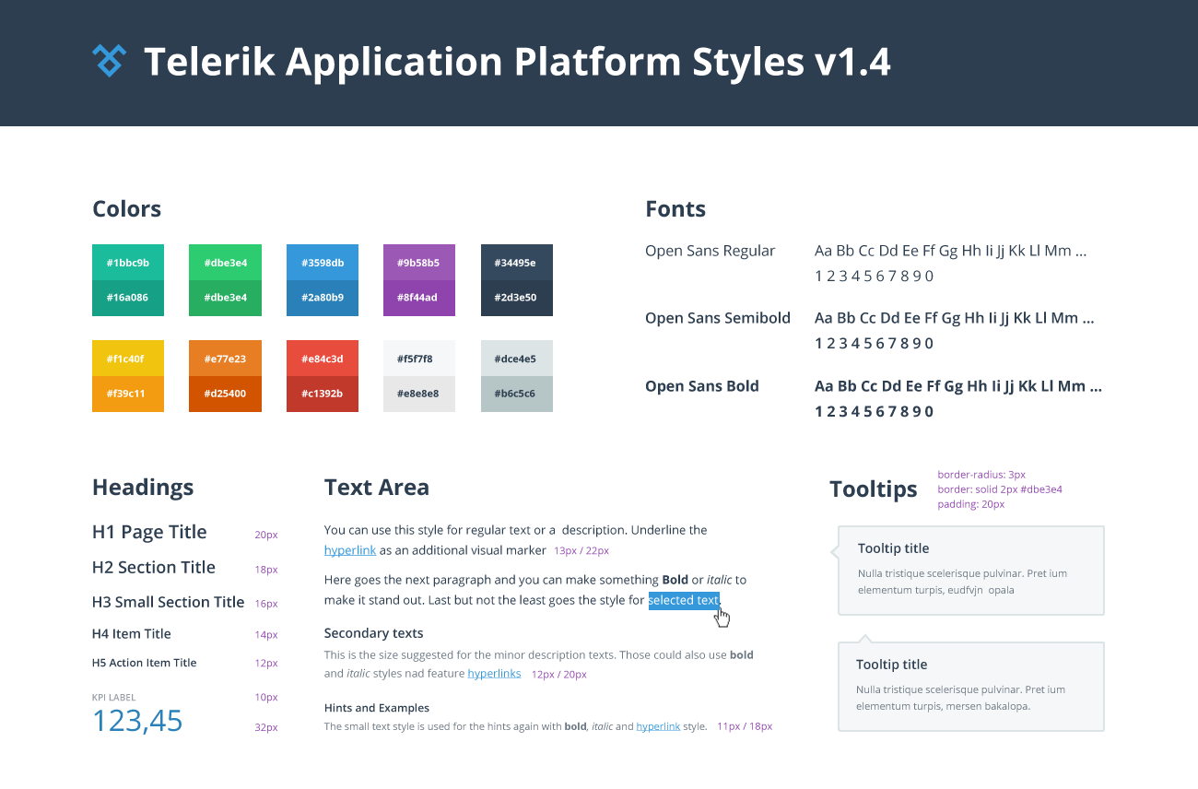The image size is (1198, 789).
Task: Click the 'Colors' section heading
Action: click(x=127, y=209)
